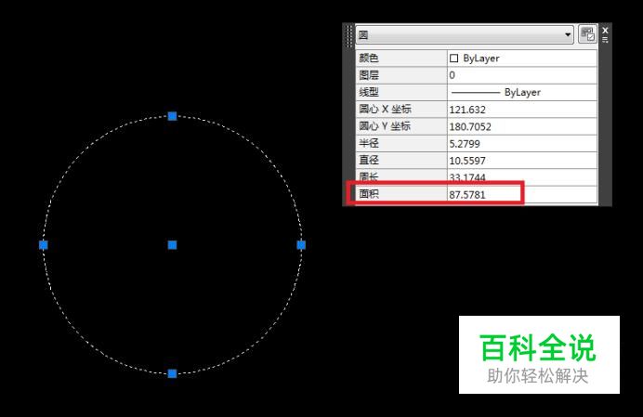The height and width of the screenshot is (417, 643).
Task: Close the quick properties panel
Action: [x=605, y=31]
